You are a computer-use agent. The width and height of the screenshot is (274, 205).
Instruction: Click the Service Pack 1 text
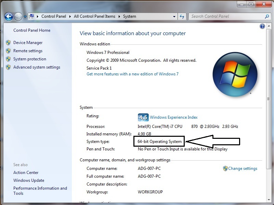click(99, 68)
